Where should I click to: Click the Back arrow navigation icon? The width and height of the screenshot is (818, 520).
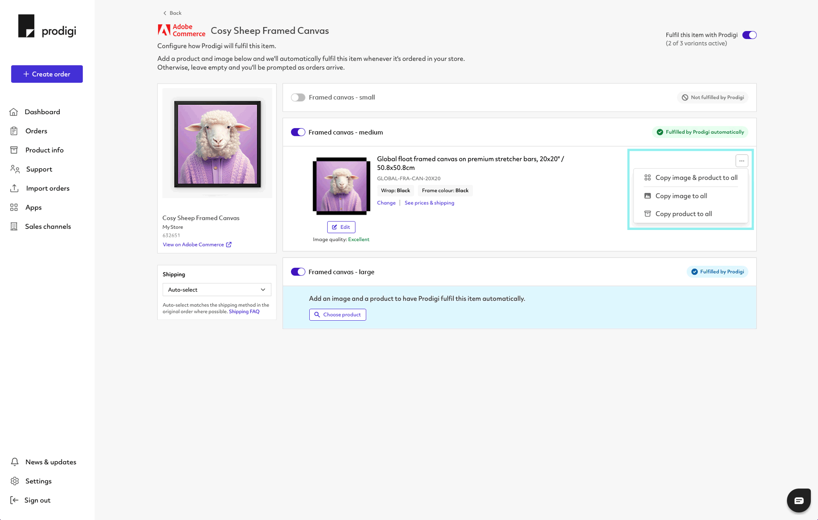(x=164, y=13)
